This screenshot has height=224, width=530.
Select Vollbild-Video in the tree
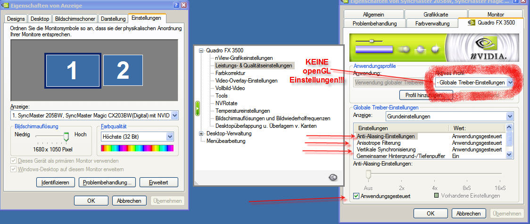click(230, 88)
